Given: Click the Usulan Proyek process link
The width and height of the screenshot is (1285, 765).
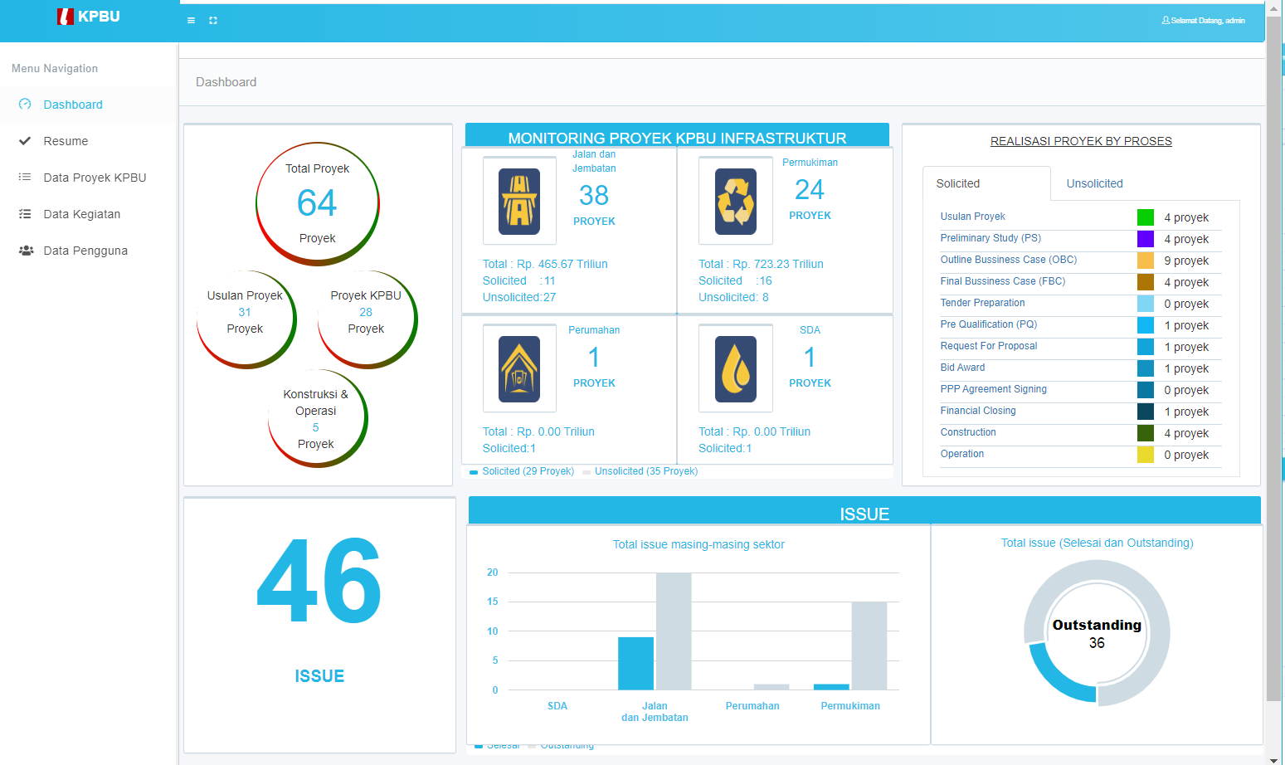Looking at the screenshot, I should click(972, 217).
